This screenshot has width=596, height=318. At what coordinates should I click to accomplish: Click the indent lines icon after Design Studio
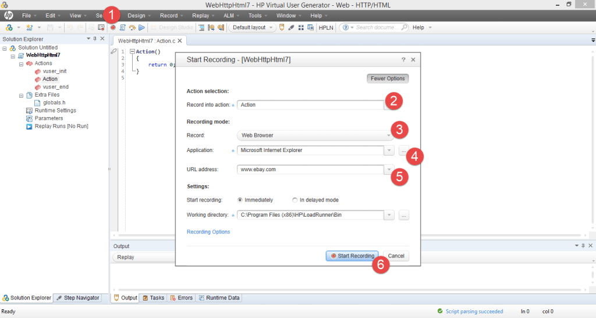(201, 27)
